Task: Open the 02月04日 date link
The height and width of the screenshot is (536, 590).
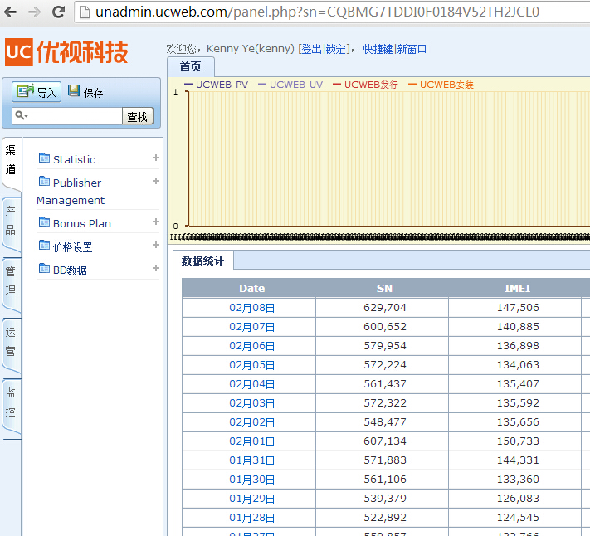Action: click(x=252, y=384)
